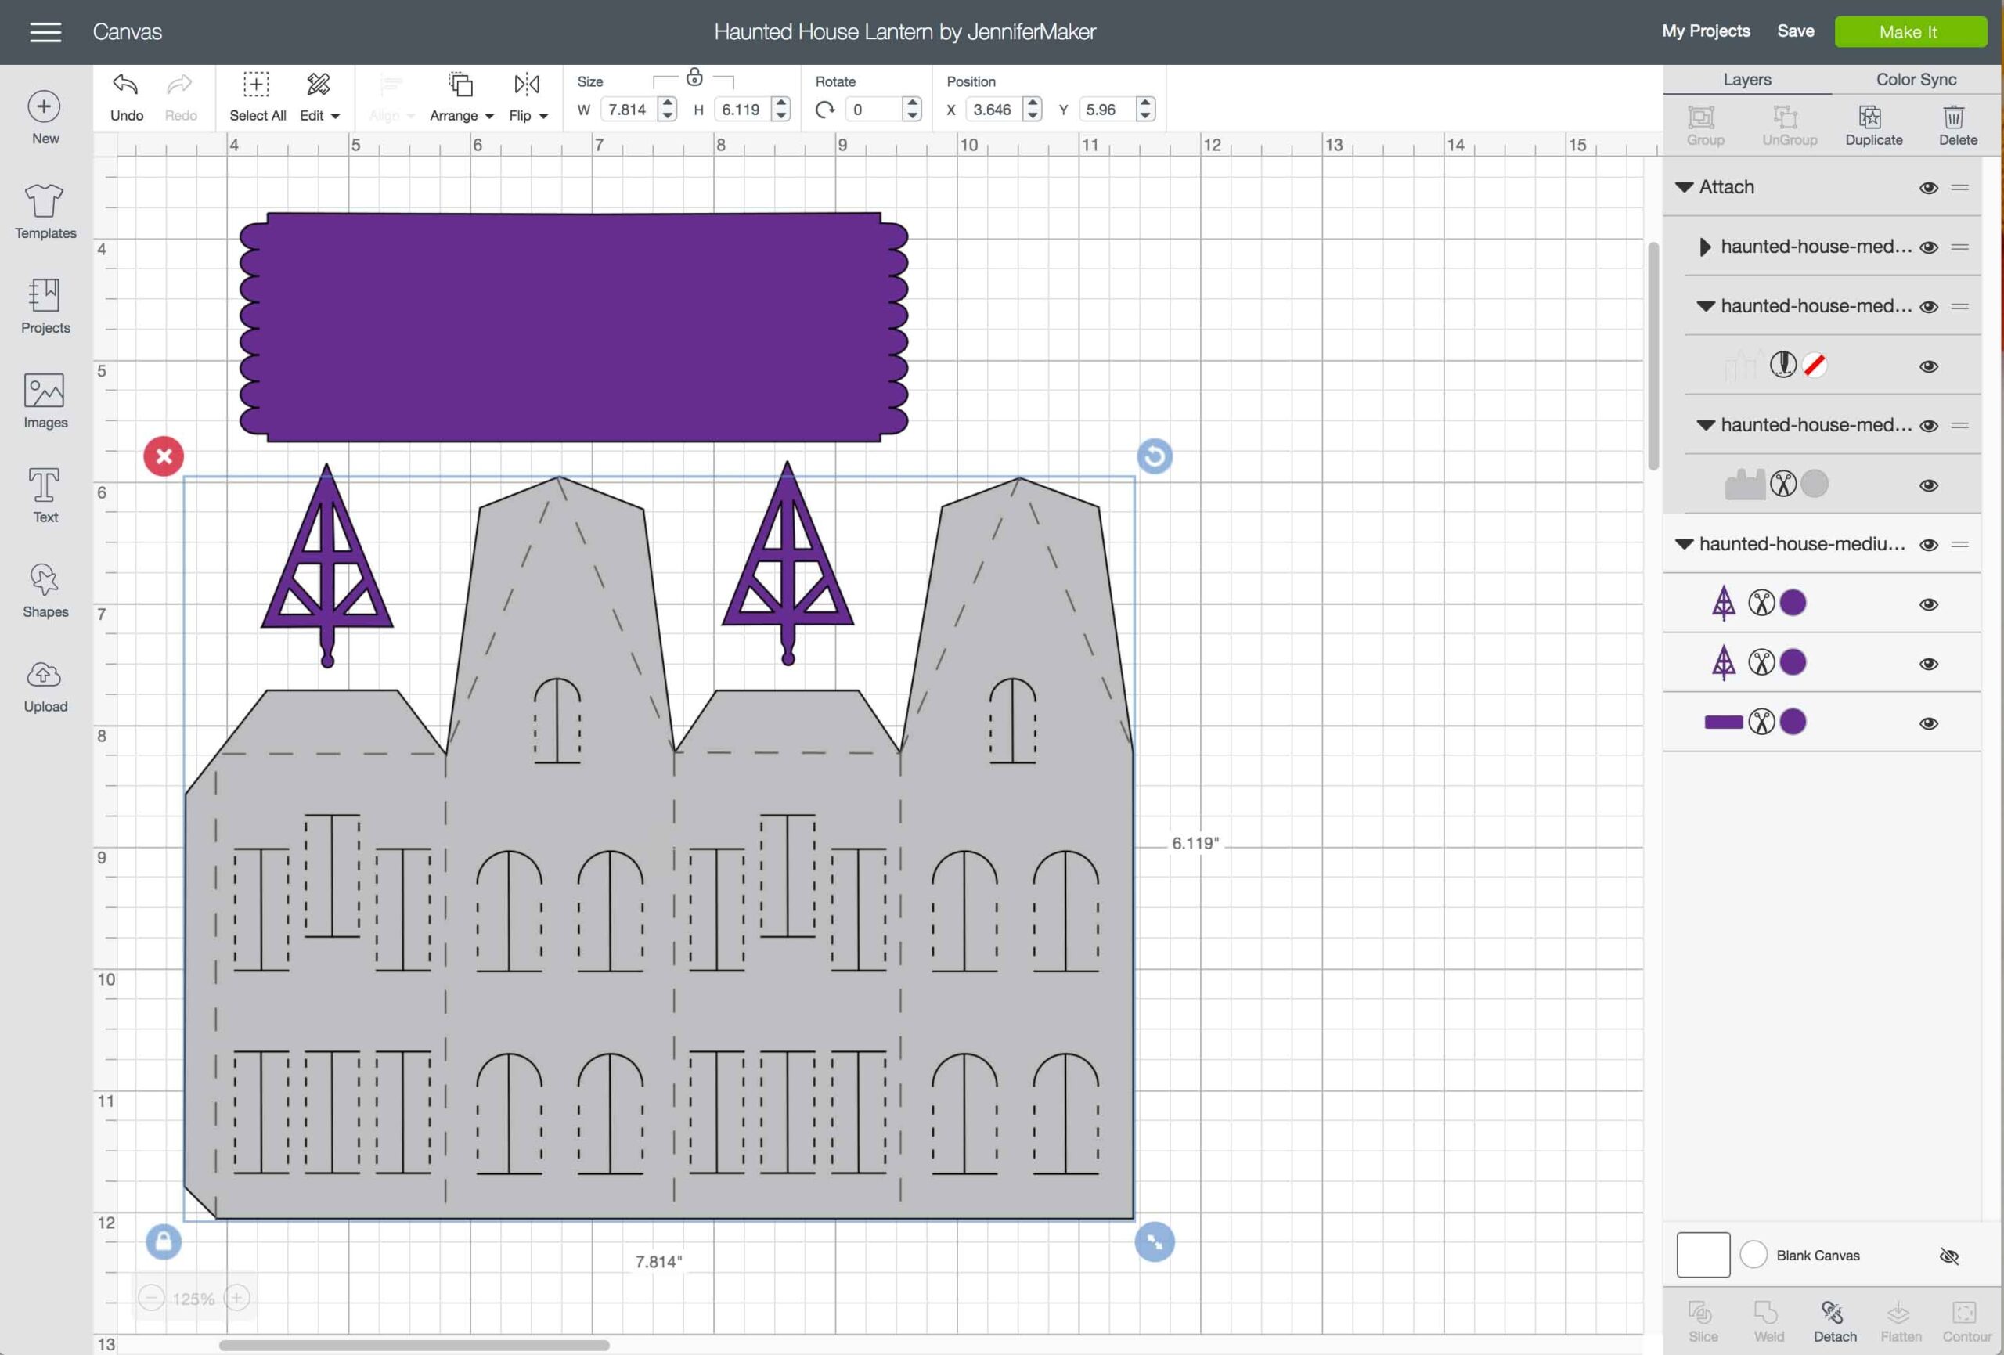
Task: Click the Undo arrow icon
Action: (125, 85)
